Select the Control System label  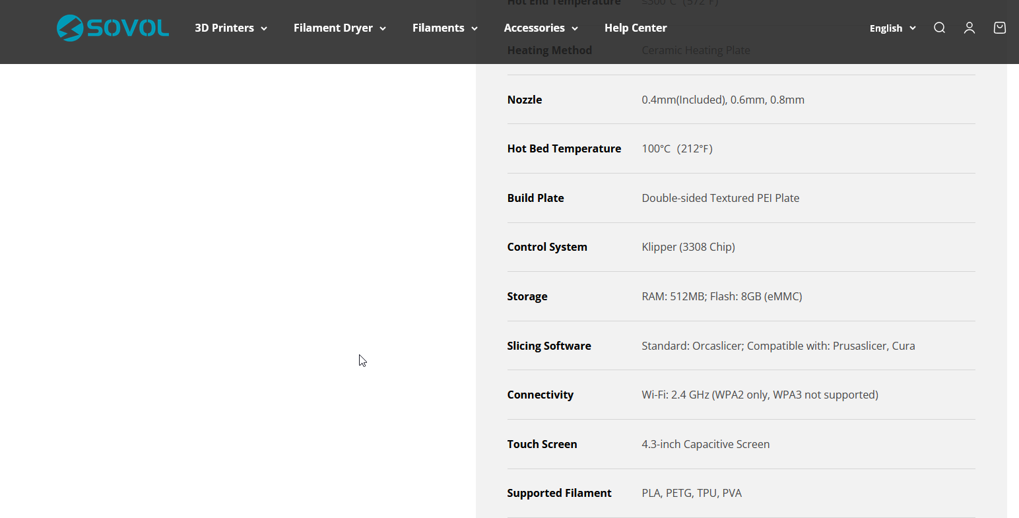click(547, 247)
